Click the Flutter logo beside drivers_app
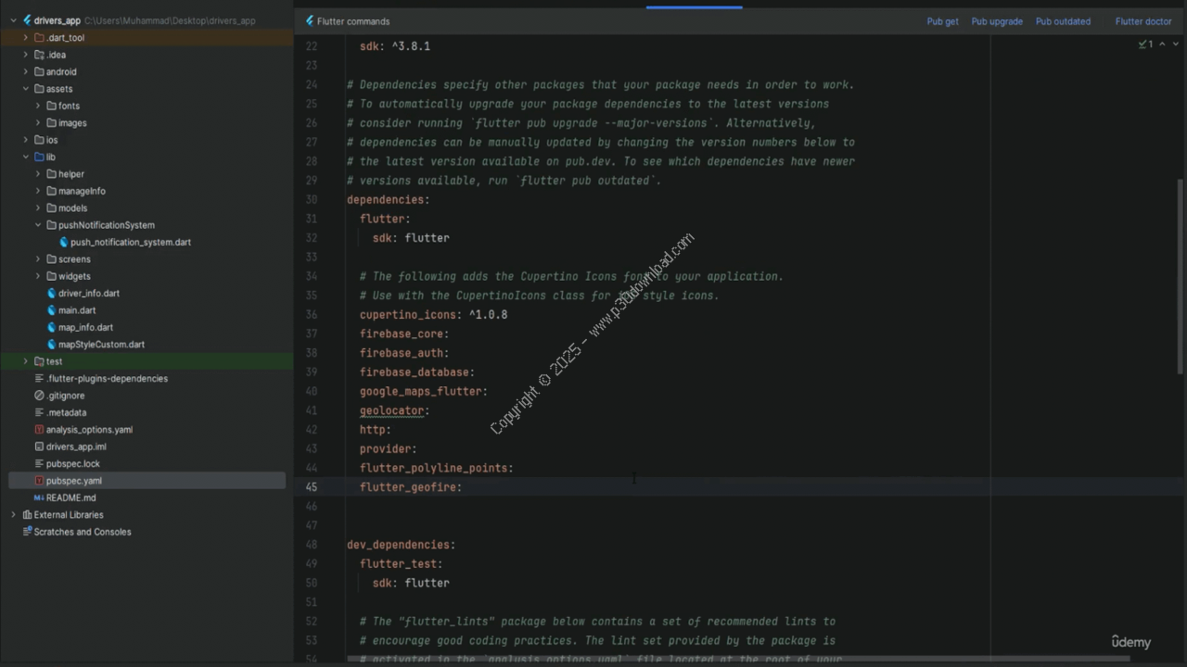The image size is (1187, 667). tap(27, 20)
